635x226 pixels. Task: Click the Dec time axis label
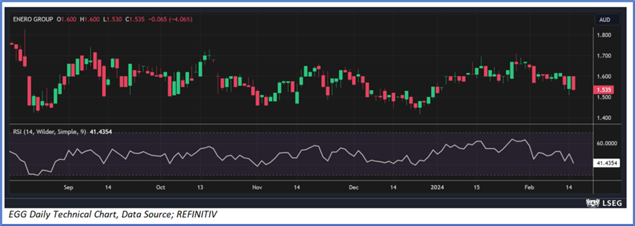(x=354, y=187)
